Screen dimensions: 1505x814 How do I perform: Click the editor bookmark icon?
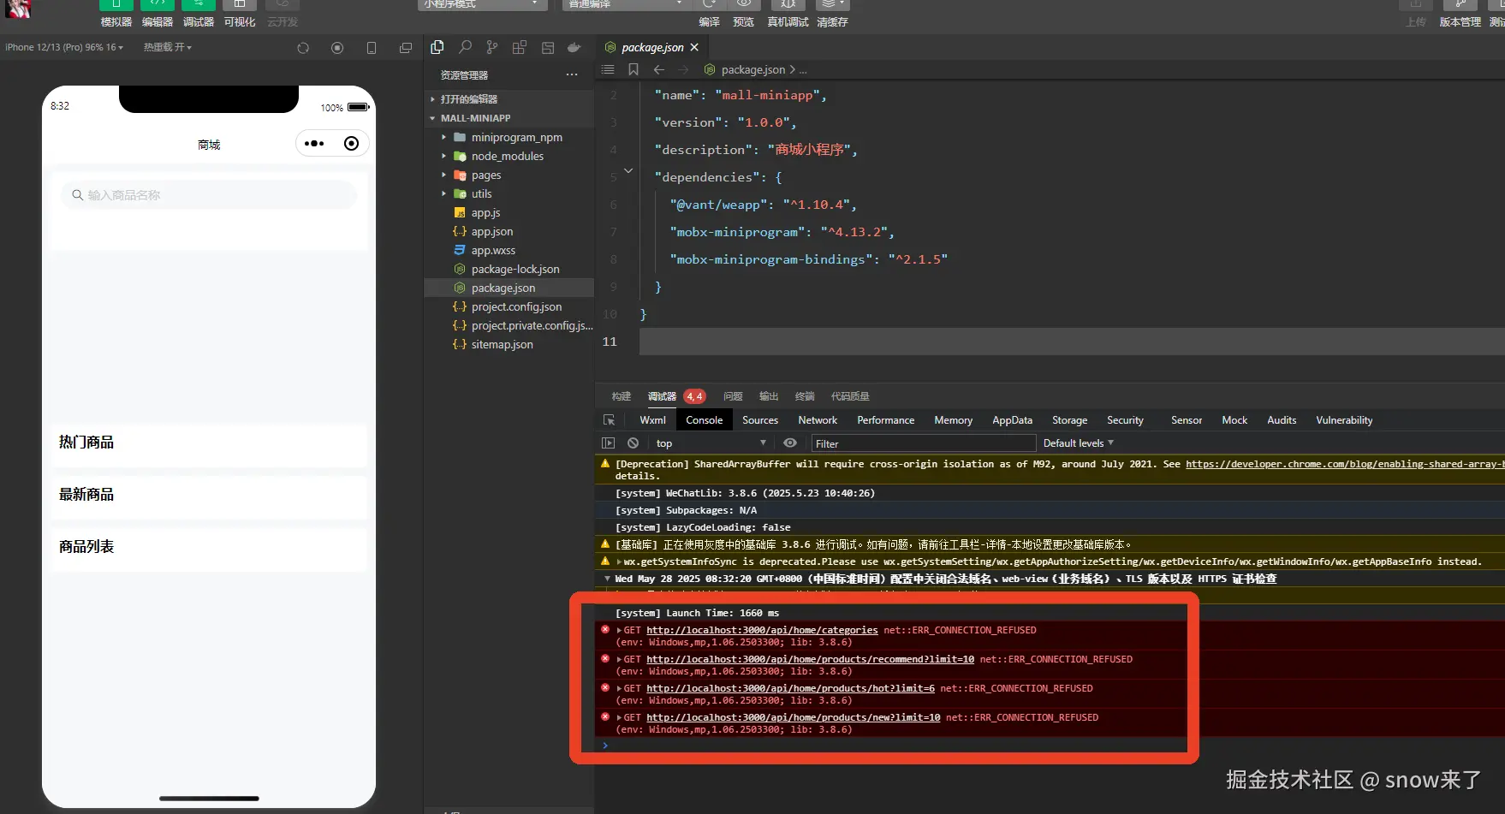(x=634, y=69)
